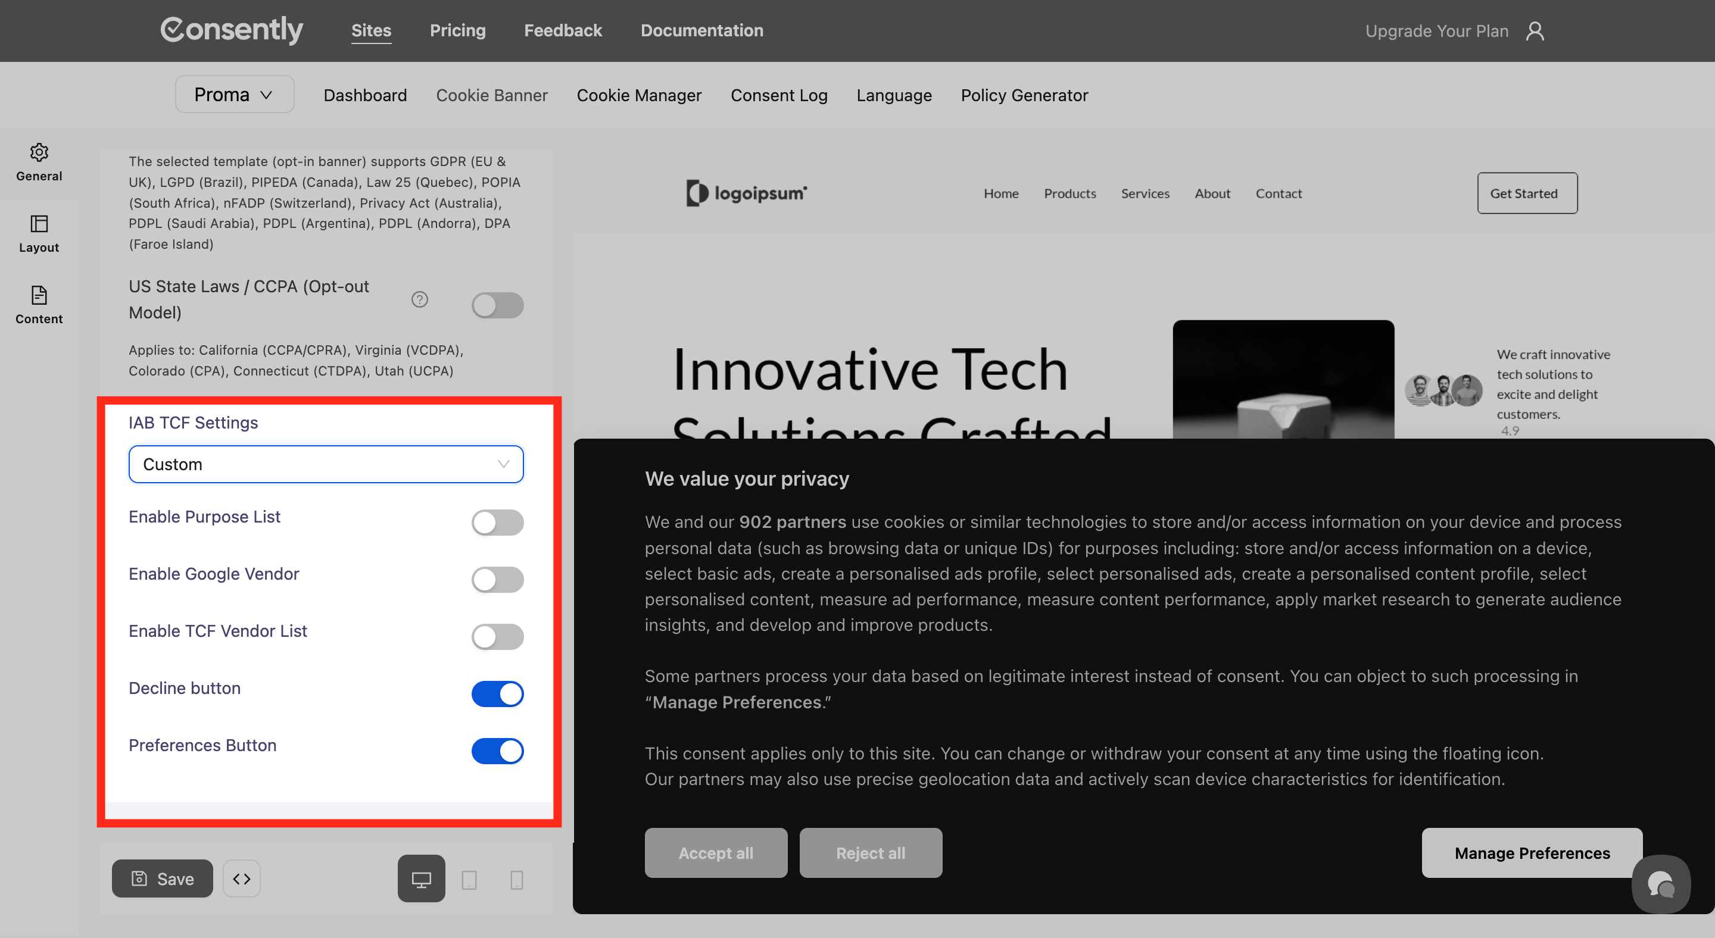
Task: Turn off the Decline button toggle
Action: [497, 694]
